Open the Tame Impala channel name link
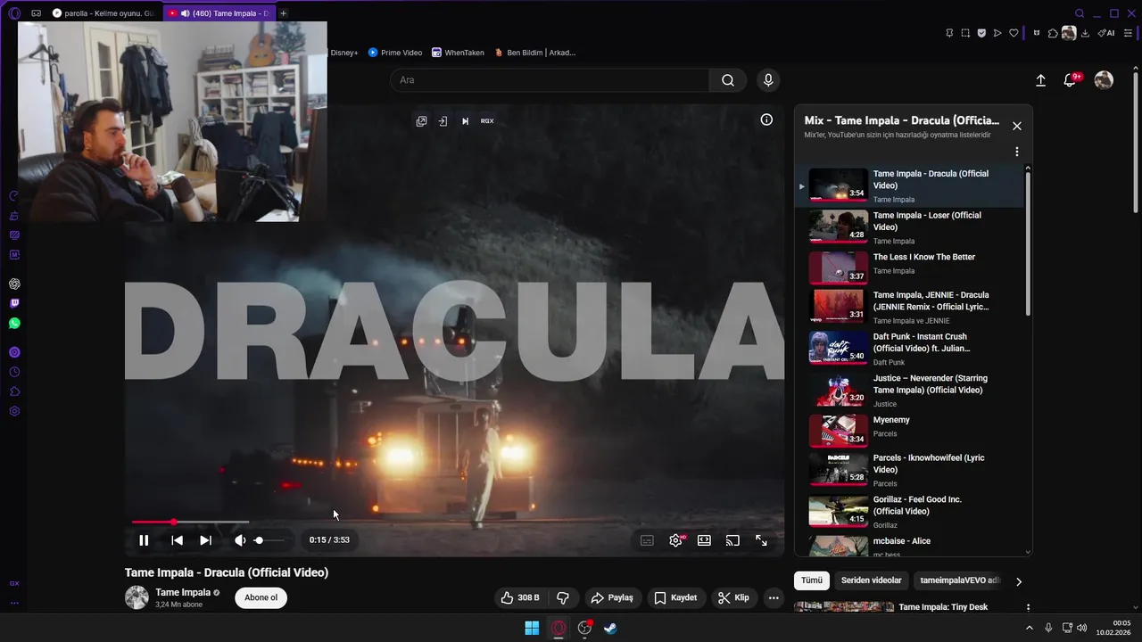This screenshot has height=642, width=1142. tap(183, 592)
